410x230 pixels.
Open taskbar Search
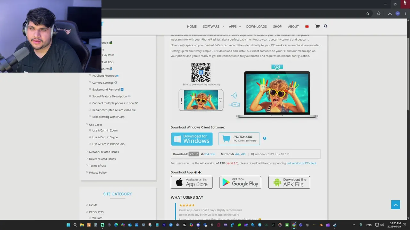pyautogui.click(x=75, y=225)
